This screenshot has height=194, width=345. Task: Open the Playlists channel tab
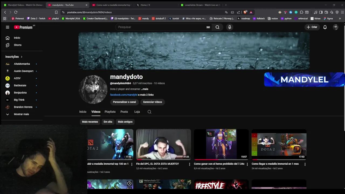click(x=110, y=112)
